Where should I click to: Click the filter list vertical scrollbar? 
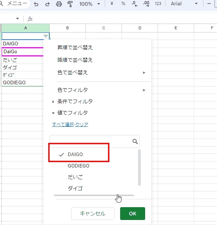coord(139,167)
